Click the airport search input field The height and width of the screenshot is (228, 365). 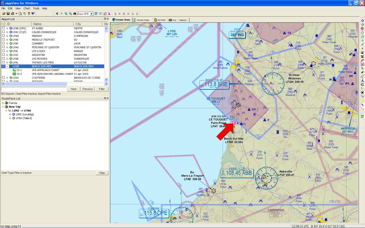[33, 89]
